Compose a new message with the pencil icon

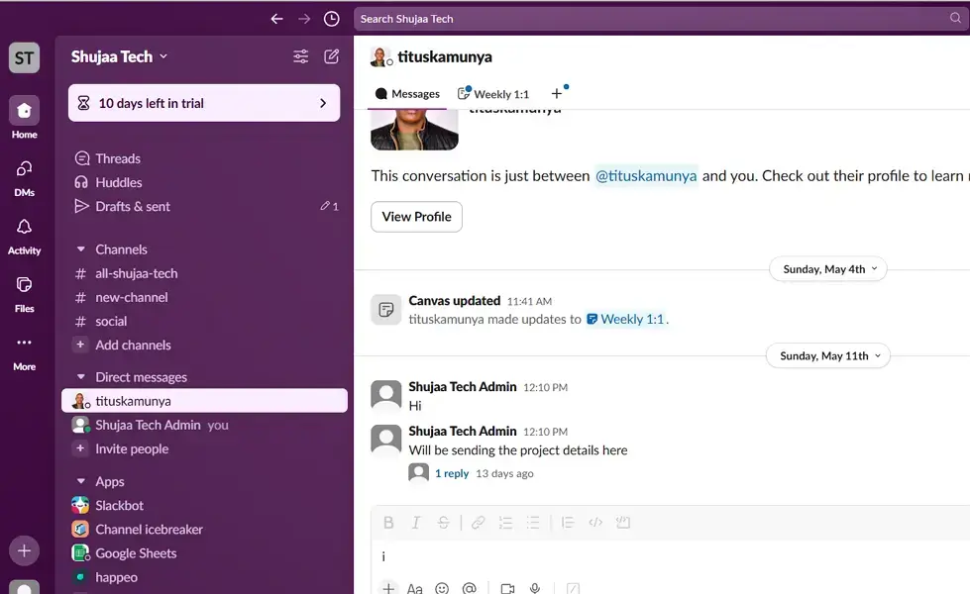pos(332,56)
